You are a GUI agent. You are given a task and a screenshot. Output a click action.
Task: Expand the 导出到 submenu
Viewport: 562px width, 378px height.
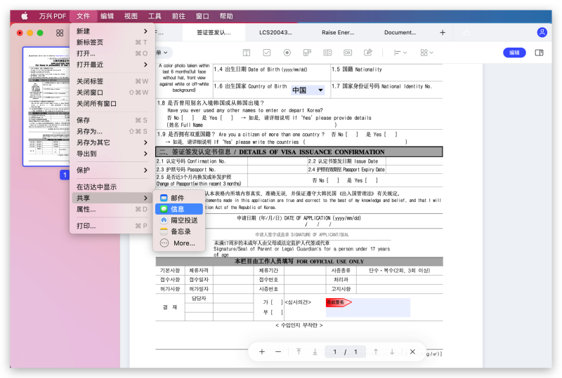coord(112,154)
